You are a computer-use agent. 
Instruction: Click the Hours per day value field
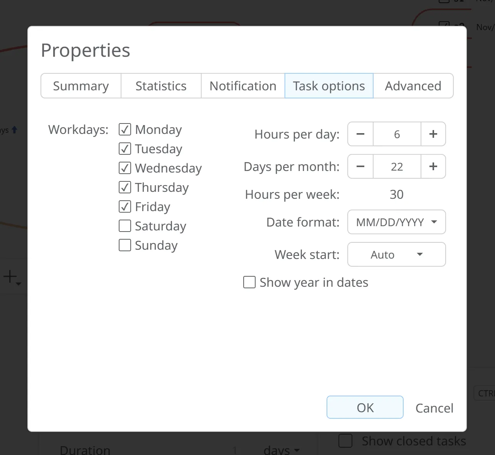click(397, 134)
